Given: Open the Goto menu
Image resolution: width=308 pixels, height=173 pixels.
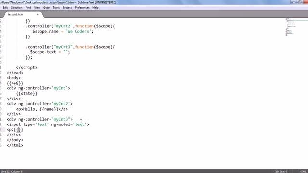Looking at the screenshot, I should click(x=46, y=8).
